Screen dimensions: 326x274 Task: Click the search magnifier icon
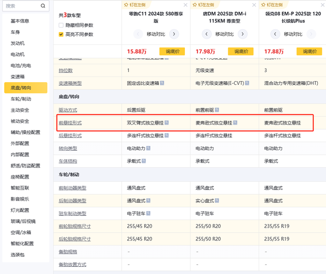43,6
